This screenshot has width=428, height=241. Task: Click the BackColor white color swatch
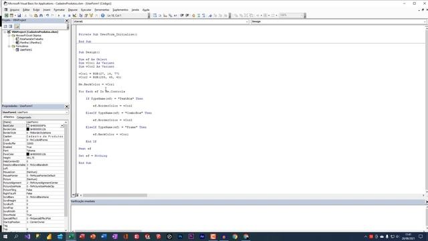pos(28,126)
